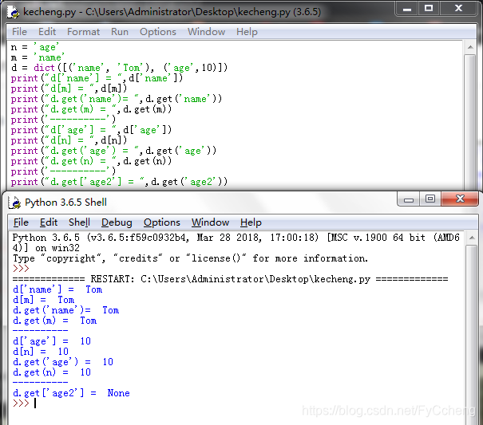The image size is (483, 425).
Task: Open Format menu in editor window
Action: (84, 32)
